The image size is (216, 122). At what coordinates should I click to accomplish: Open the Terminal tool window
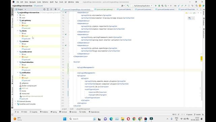click(63, 112)
